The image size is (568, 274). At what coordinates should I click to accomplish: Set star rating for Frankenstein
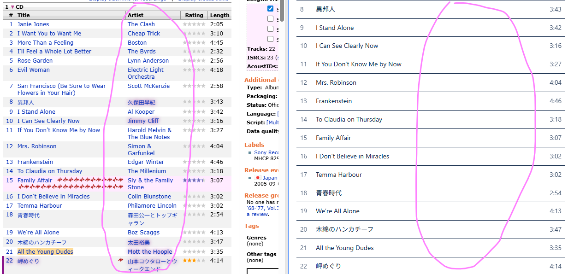click(194, 162)
